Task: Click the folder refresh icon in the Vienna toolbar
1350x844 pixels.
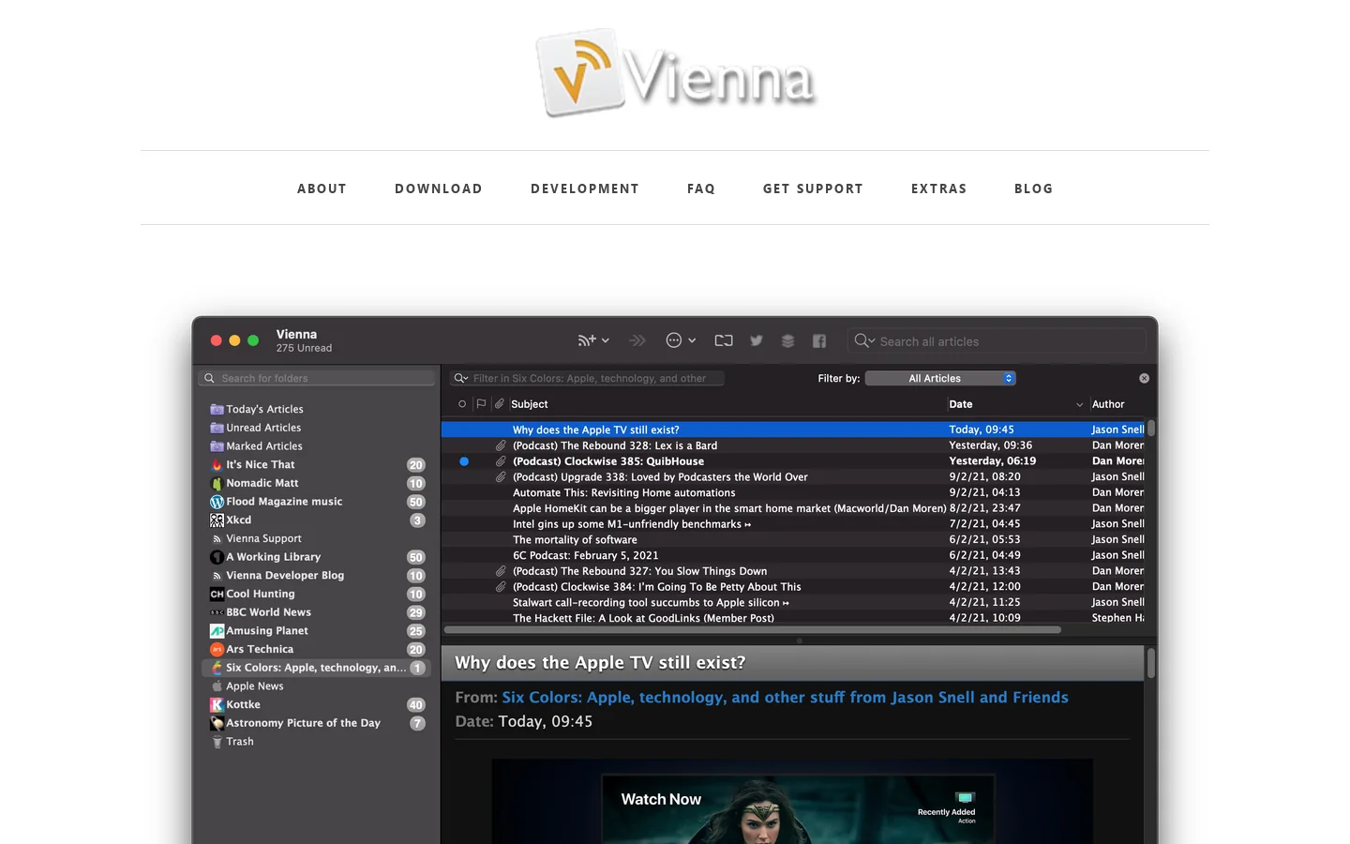Action: pos(724,340)
